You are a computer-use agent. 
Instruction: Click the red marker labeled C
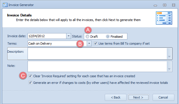(23, 75)
